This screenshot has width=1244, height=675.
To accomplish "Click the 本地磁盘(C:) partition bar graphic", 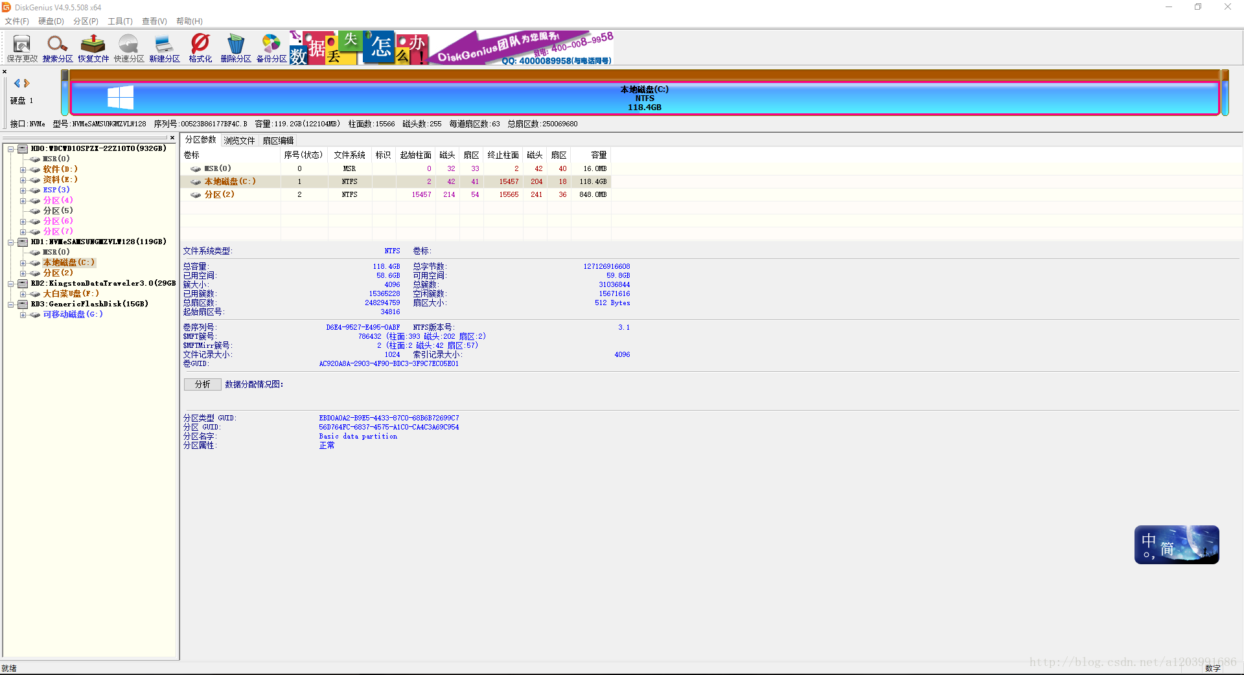I will (x=644, y=98).
